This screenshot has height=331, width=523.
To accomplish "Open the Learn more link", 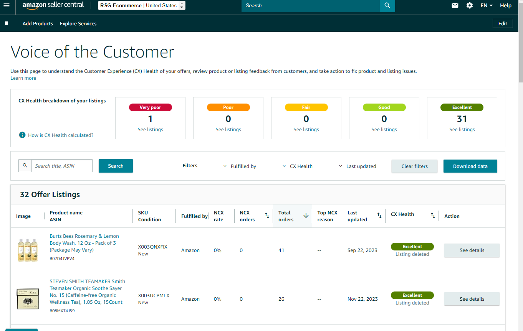I will (23, 78).
